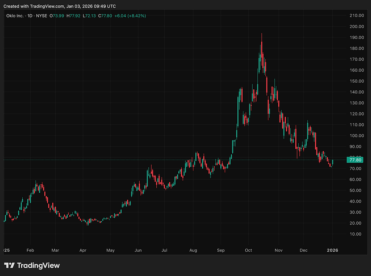Click the 110.00 price axis label
The image size is (371, 276).
click(357, 125)
